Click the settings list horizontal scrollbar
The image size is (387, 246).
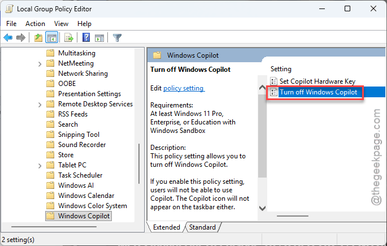click(293, 216)
